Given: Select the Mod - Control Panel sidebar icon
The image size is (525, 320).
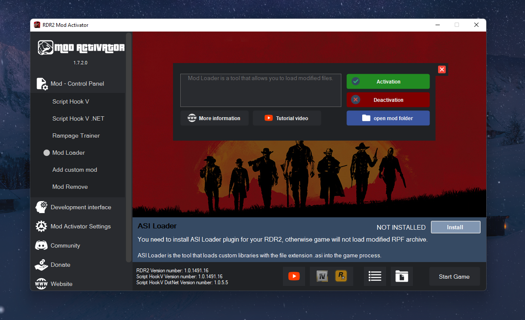Looking at the screenshot, I should point(41,84).
